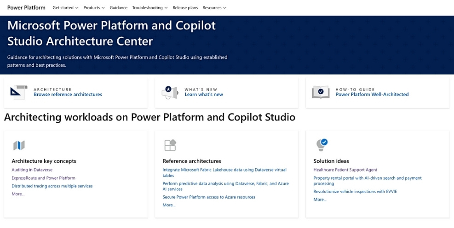
Task: Open Healthcare Patient Support Agent link
Action: point(345,170)
